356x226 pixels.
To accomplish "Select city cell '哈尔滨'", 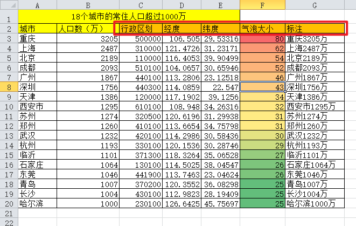I will pos(38,203).
